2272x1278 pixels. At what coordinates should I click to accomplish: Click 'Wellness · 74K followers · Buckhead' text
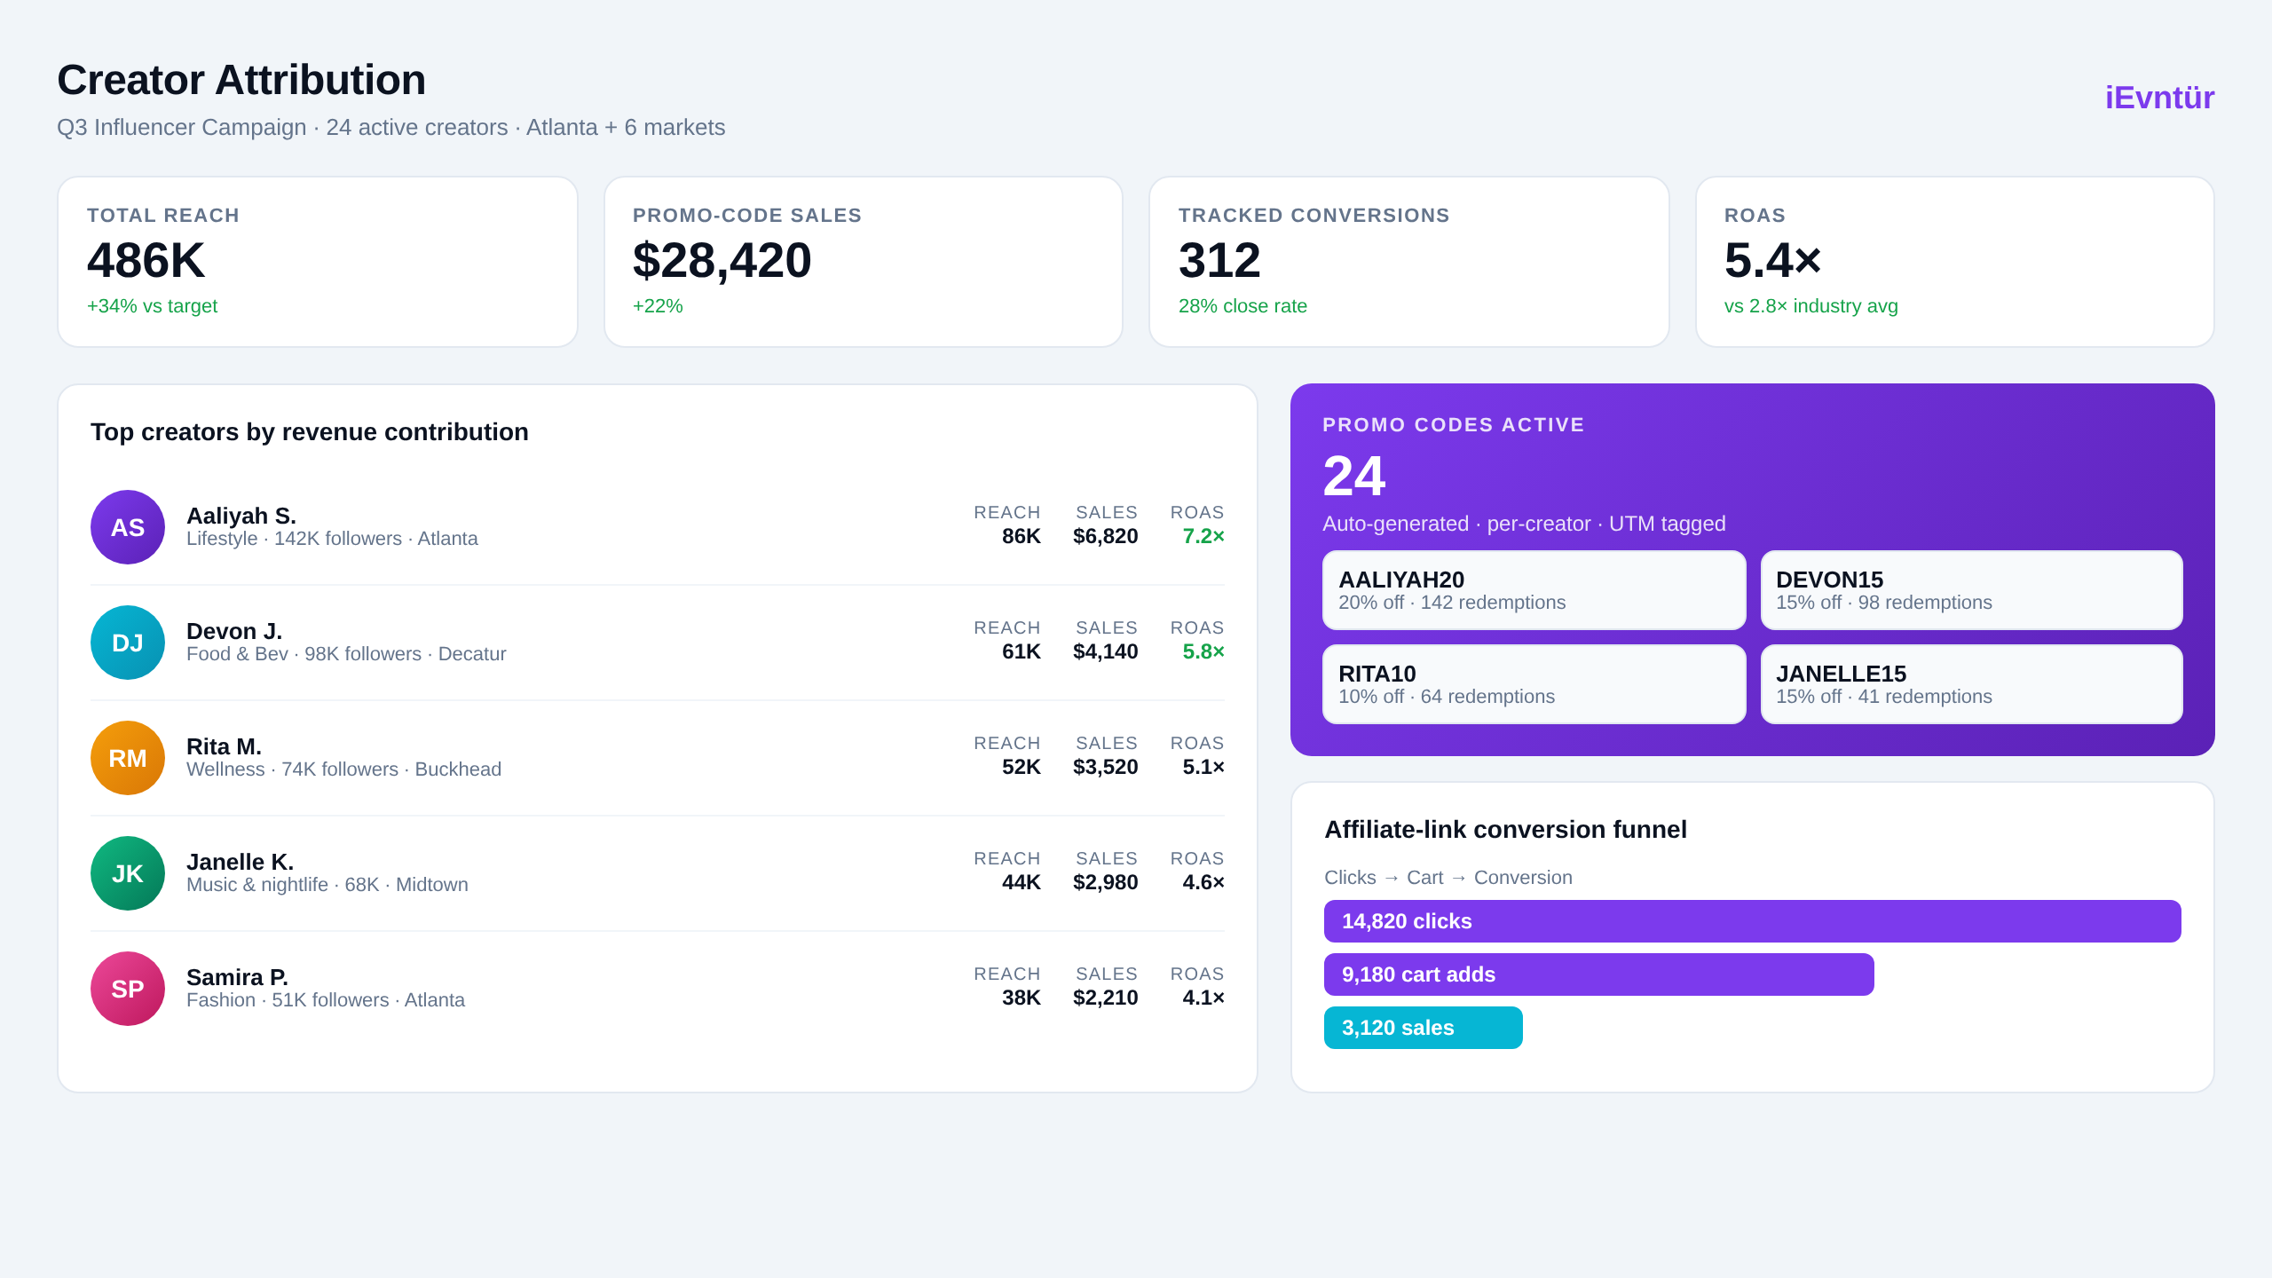[x=343, y=769]
